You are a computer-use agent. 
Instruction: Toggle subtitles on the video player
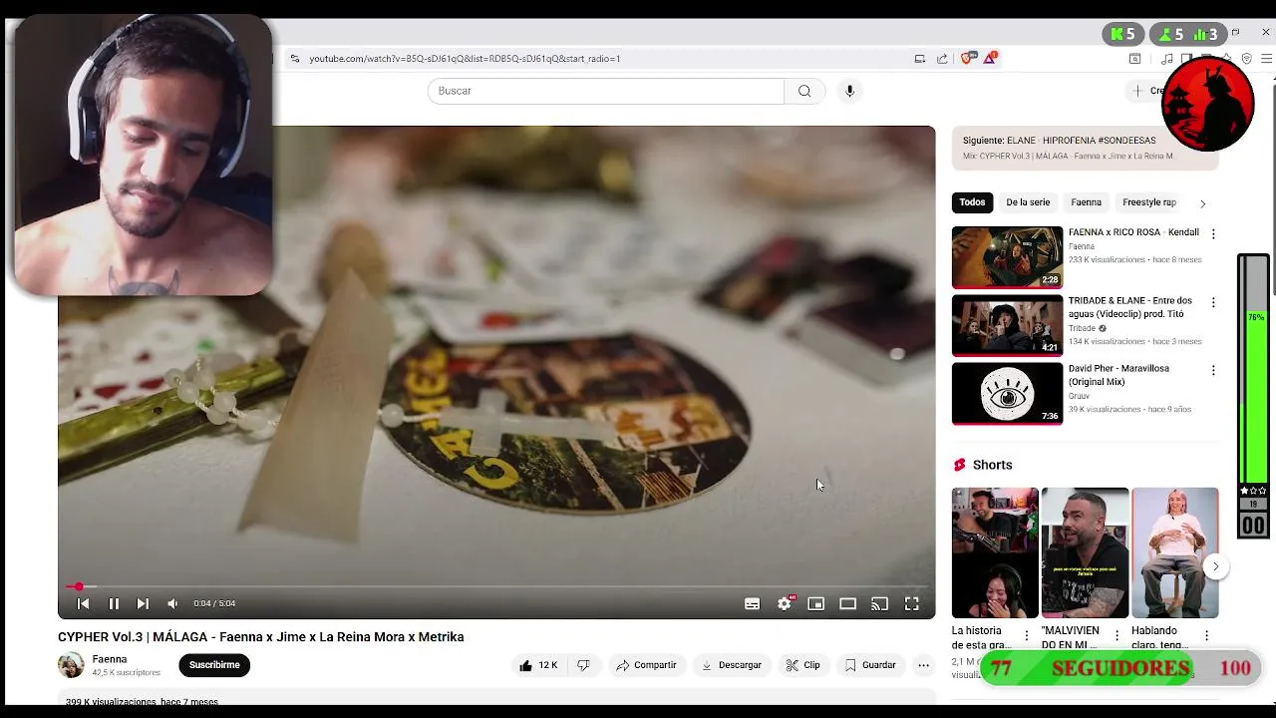tap(753, 603)
